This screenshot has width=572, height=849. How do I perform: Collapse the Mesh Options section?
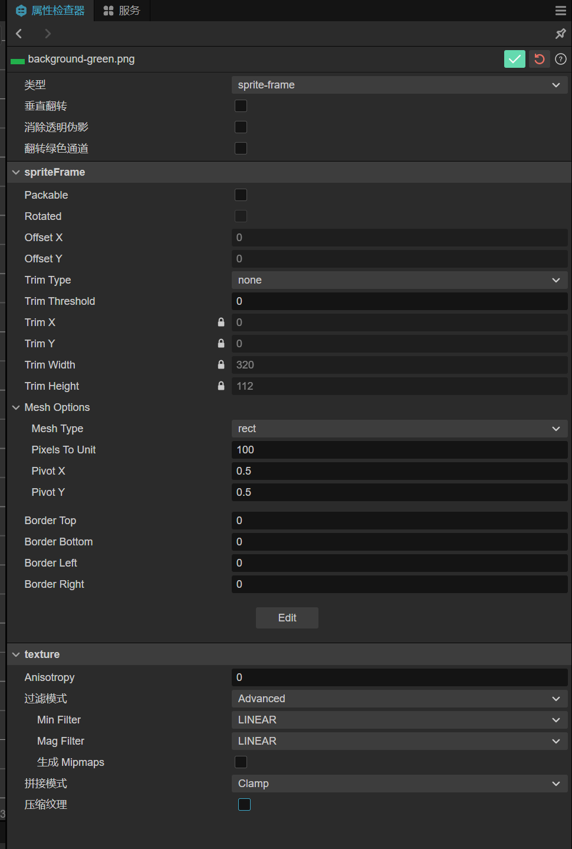(16, 407)
